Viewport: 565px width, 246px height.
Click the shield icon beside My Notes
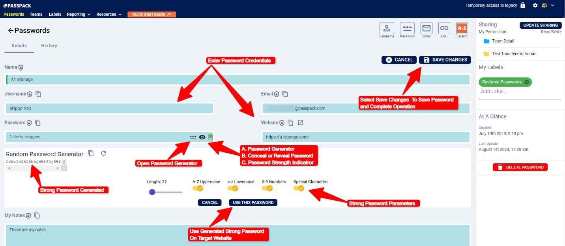point(28,216)
